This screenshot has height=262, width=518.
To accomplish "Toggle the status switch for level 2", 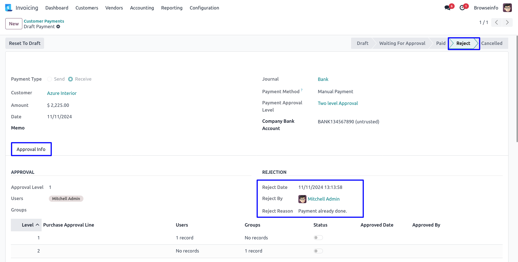I will pos(318,251).
